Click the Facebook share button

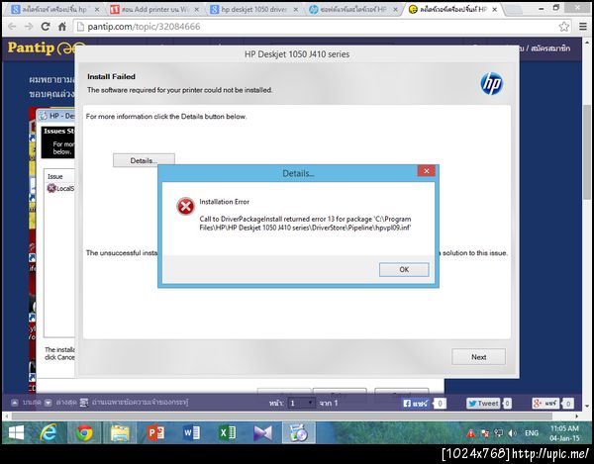point(416,404)
